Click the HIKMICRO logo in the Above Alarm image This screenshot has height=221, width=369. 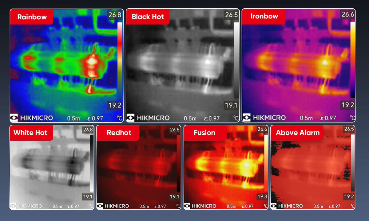(x=287, y=206)
